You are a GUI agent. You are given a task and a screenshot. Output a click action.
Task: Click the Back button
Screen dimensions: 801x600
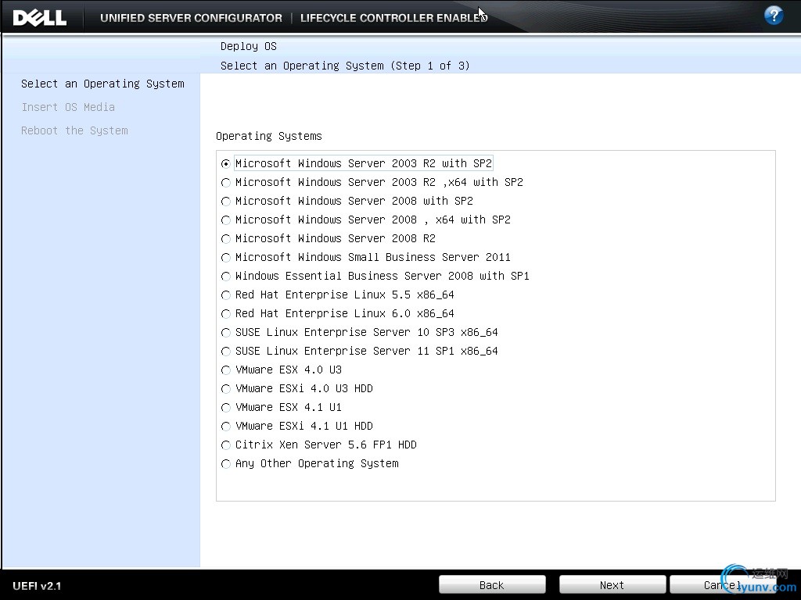(492, 584)
